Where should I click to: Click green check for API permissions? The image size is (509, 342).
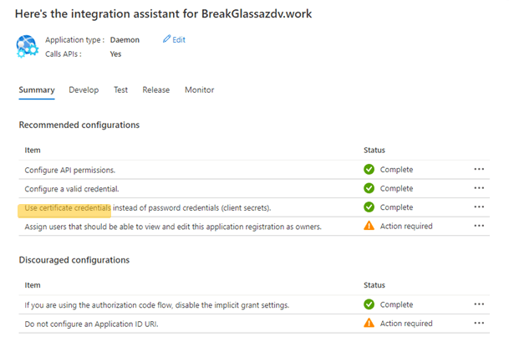[x=369, y=169]
